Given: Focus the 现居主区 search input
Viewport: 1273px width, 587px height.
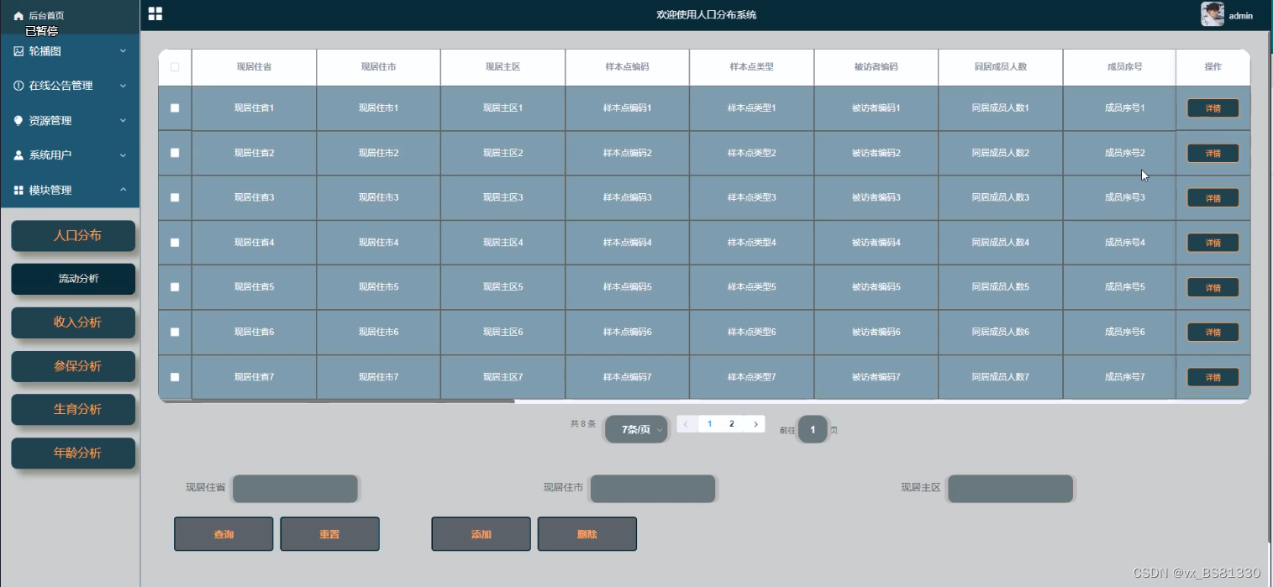Looking at the screenshot, I should [1011, 489].
